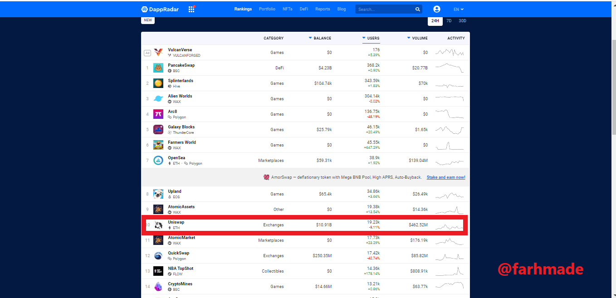This screenshot has width=616, height=298.
Task: Open the Reports nav item
Action: click(323, 9)
